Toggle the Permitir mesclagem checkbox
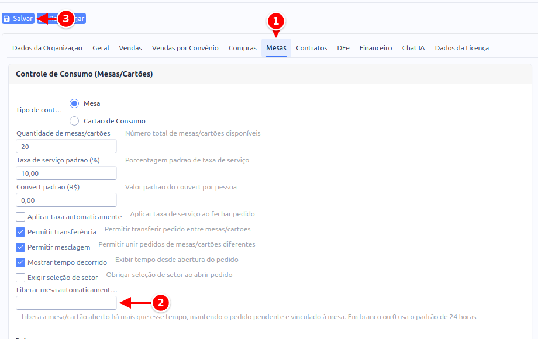The width and height of the screenshot is (538, 339). pos(20,247)
